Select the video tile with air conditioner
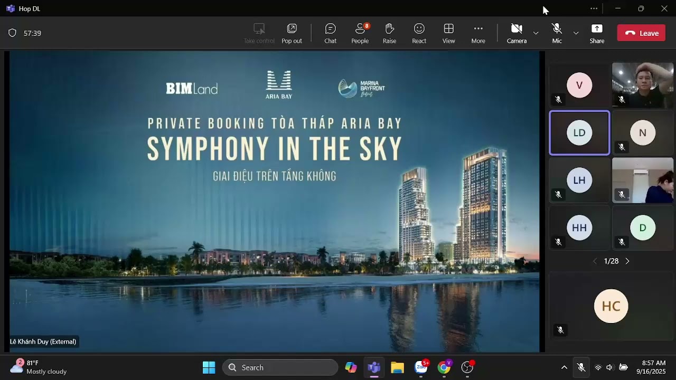Viewport: 676px width, 380px height. (643, 180)
